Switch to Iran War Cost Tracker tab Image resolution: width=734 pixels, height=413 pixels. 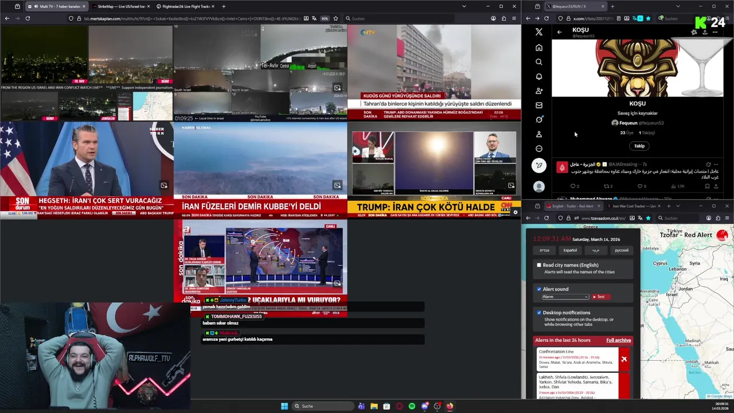[x=634, y=206]
